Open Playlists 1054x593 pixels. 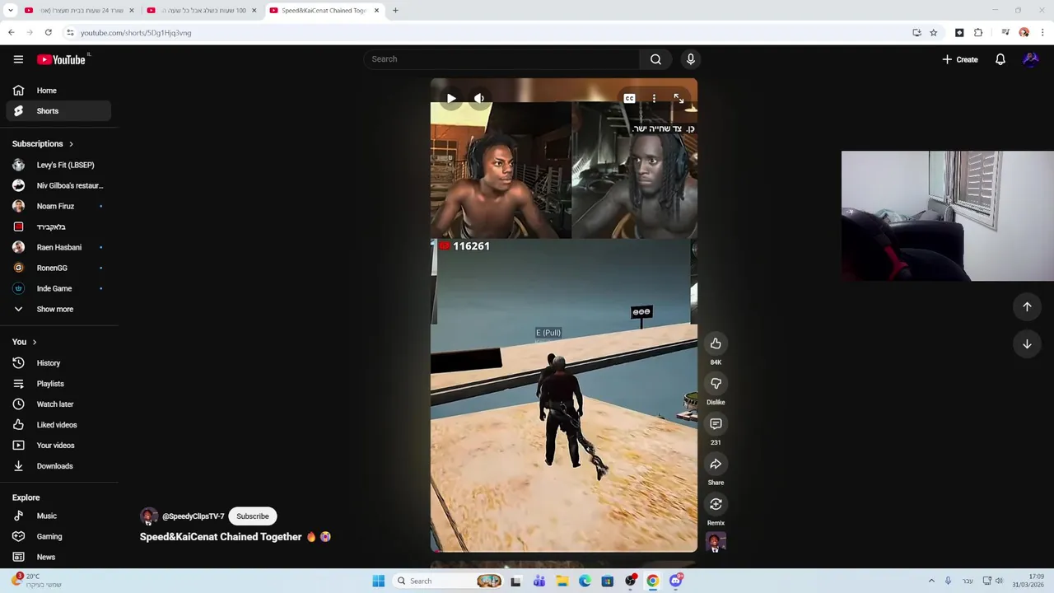point(58,384)
